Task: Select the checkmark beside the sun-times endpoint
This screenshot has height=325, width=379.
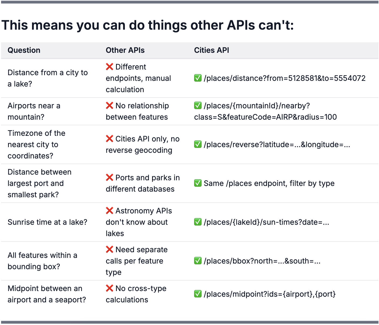Action: [x=198, y=222]
